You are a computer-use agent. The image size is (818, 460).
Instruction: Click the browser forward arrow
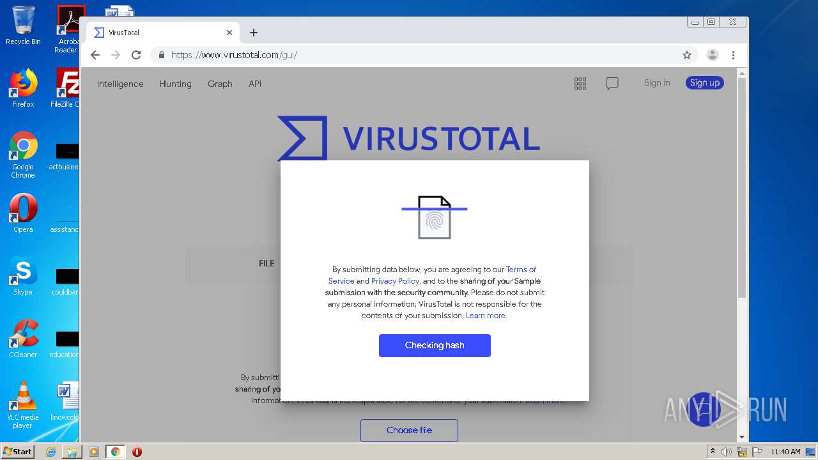click(116, 55)
